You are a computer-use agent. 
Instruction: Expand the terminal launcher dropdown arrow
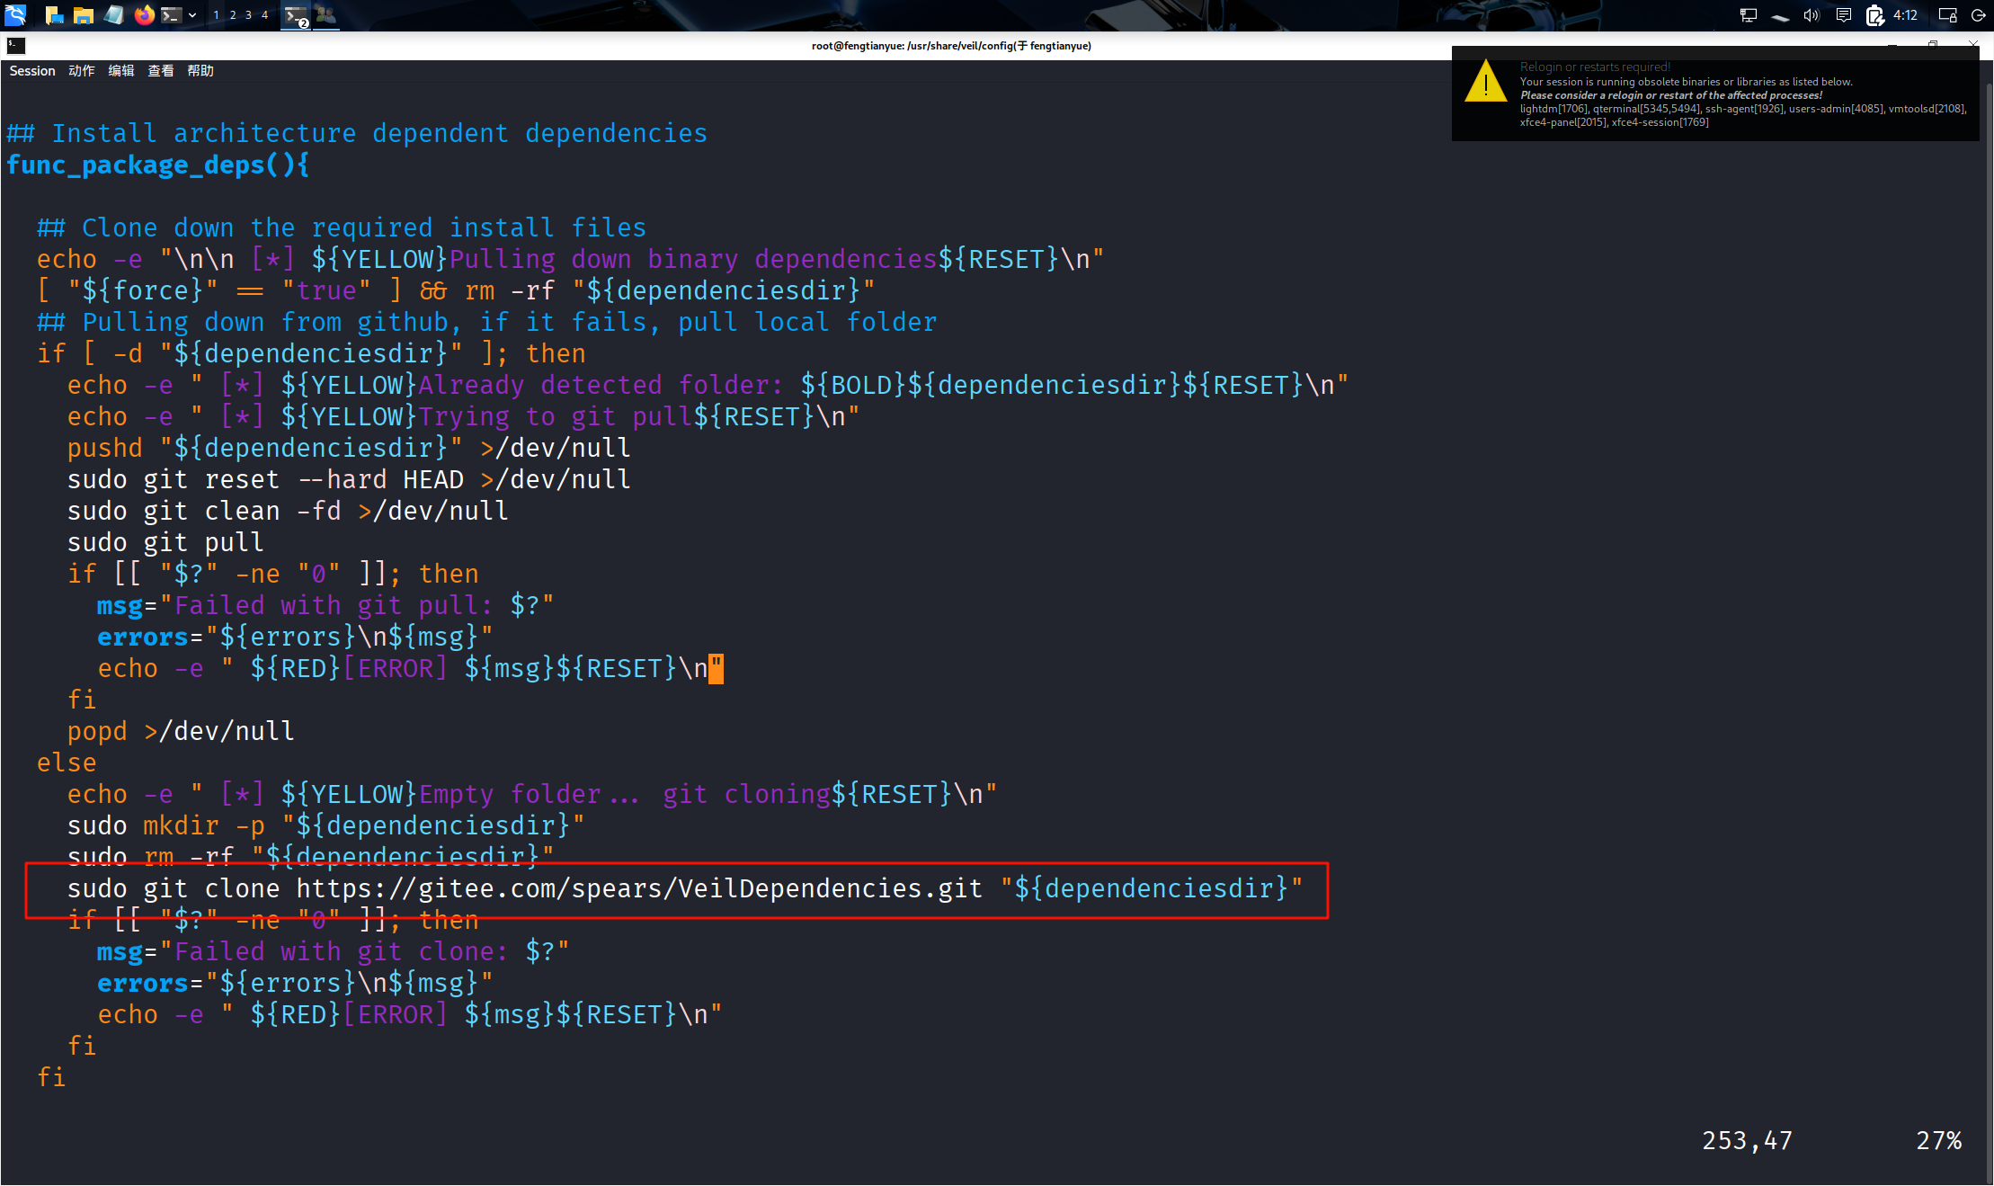[x=192, y=14]
